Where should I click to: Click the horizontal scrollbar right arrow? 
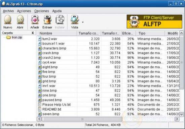tap(177, 119)
